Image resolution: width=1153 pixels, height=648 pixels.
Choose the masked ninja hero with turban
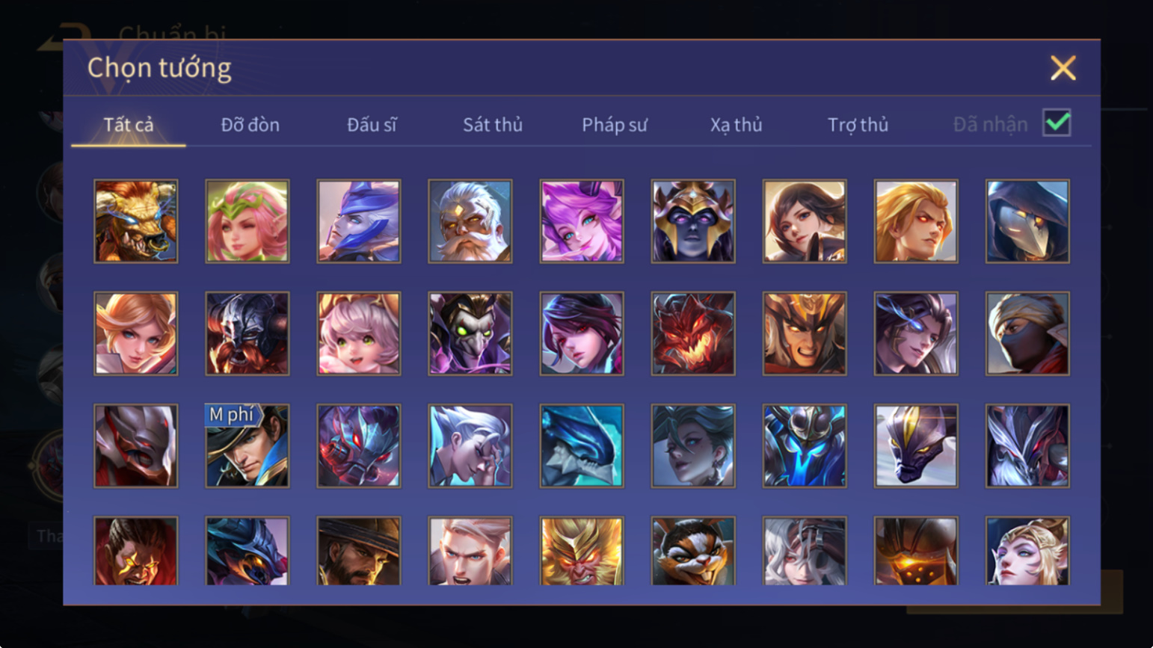(1027, 333)
